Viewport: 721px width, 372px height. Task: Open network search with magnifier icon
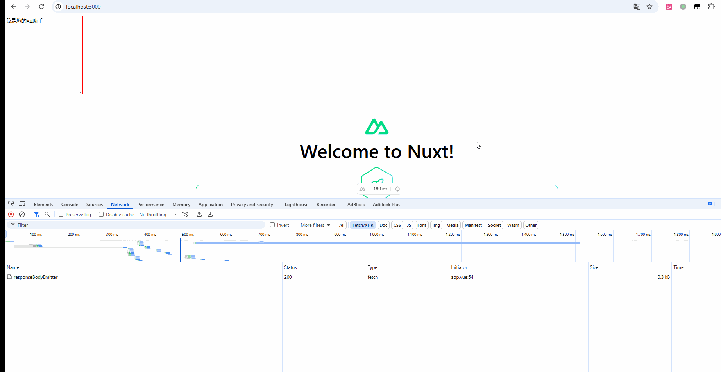(x=47, y=214)
